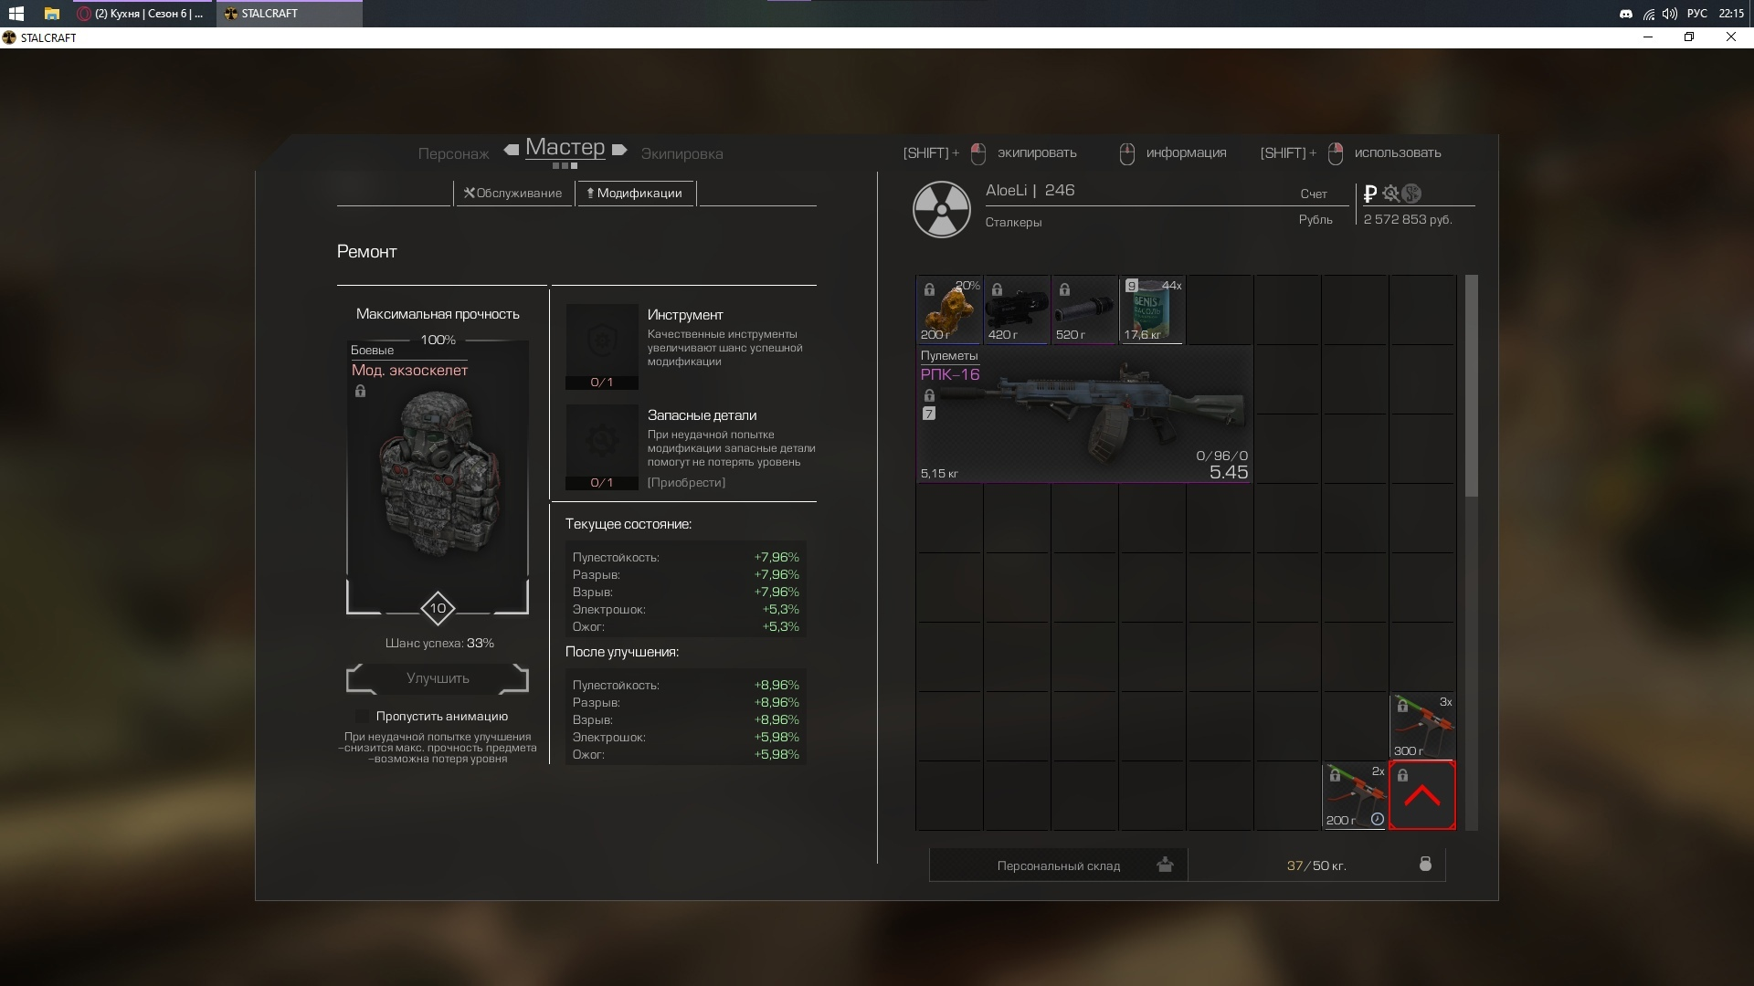Screen dimensions: 1754x986
Task: Select the 520 g suppressor item slot
Action: click(1083, 309)
